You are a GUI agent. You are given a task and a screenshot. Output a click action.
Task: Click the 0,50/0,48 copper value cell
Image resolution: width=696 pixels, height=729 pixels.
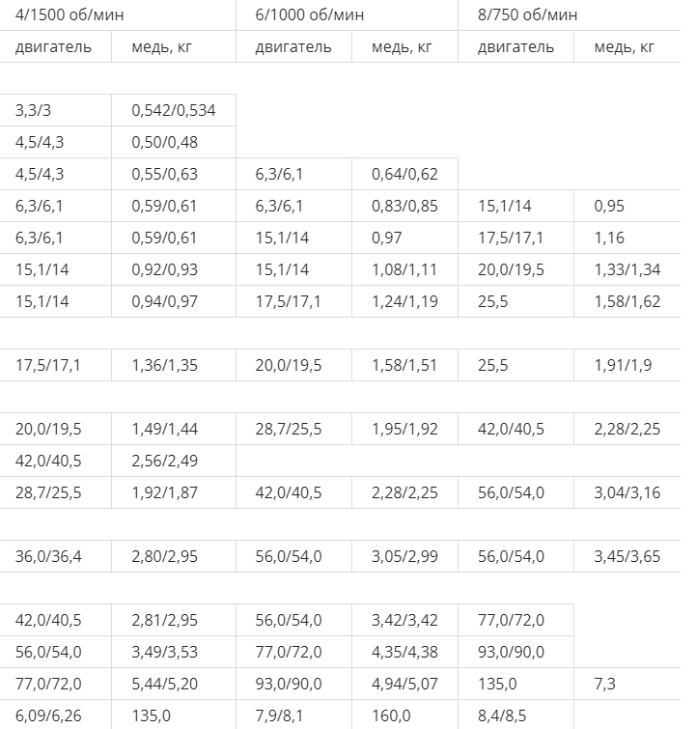pyautogui.click(x=174, y=142)
